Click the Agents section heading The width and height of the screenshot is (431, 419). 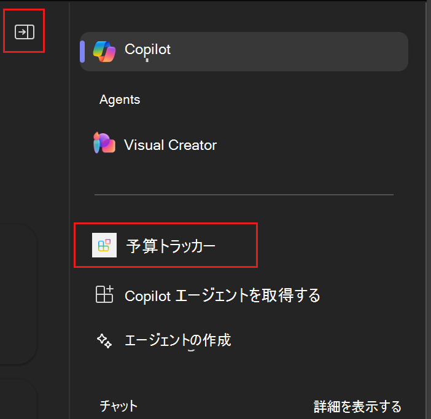[x=120, y=100]
